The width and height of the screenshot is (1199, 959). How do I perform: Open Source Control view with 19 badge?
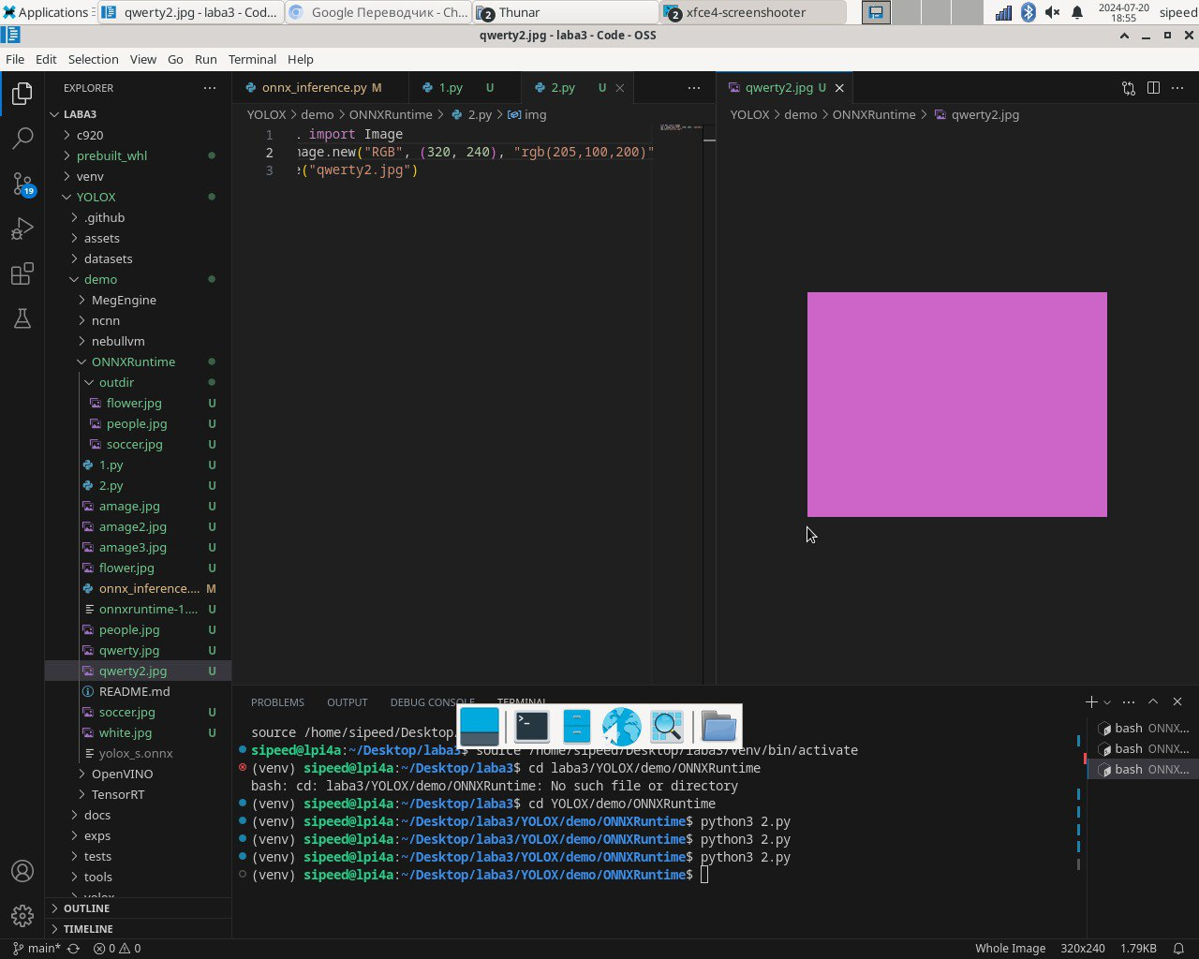tap(22, 184)
